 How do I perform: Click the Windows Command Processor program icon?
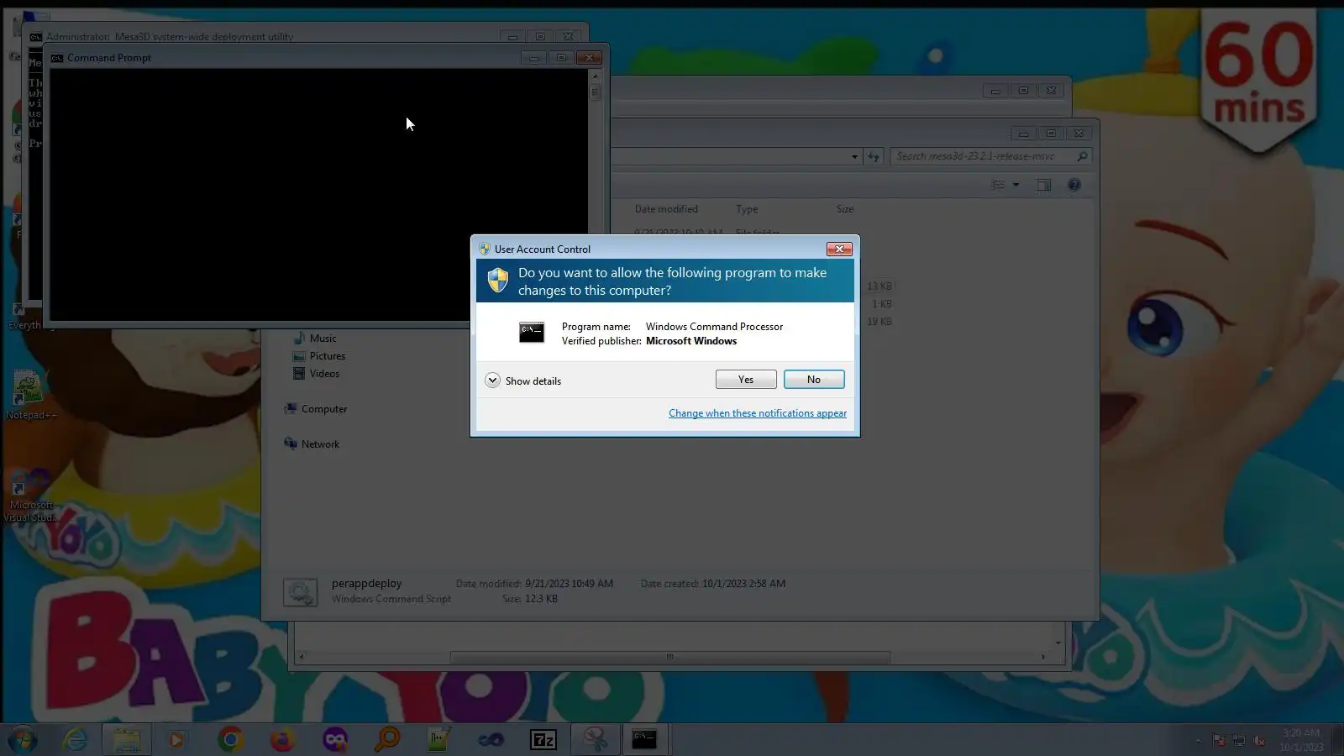point(532,333)
